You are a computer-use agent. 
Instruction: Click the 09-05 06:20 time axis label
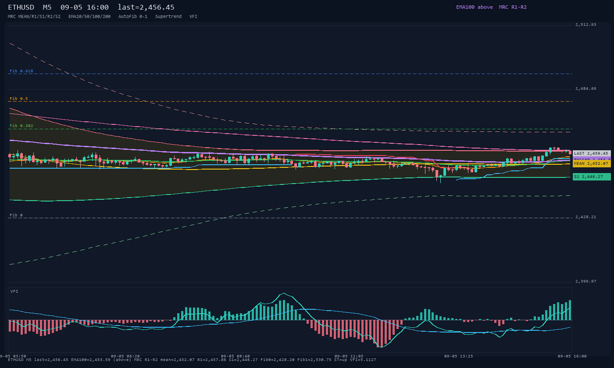[125, 356]
